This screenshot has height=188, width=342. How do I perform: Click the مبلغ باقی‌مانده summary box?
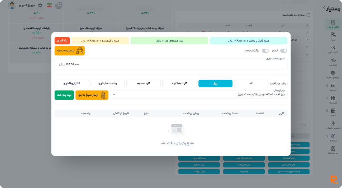(x=100, y=41)
